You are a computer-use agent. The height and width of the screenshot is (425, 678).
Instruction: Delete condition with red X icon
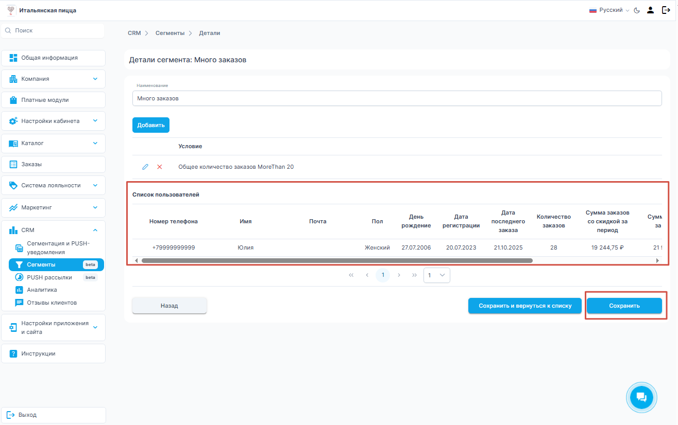coord(160,167)
